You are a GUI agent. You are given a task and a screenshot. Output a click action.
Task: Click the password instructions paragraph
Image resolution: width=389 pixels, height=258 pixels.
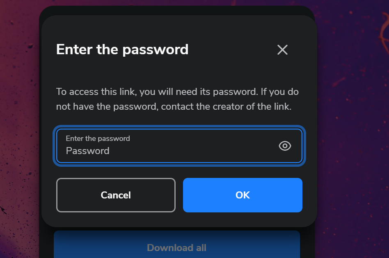click(x=177, y=99)
